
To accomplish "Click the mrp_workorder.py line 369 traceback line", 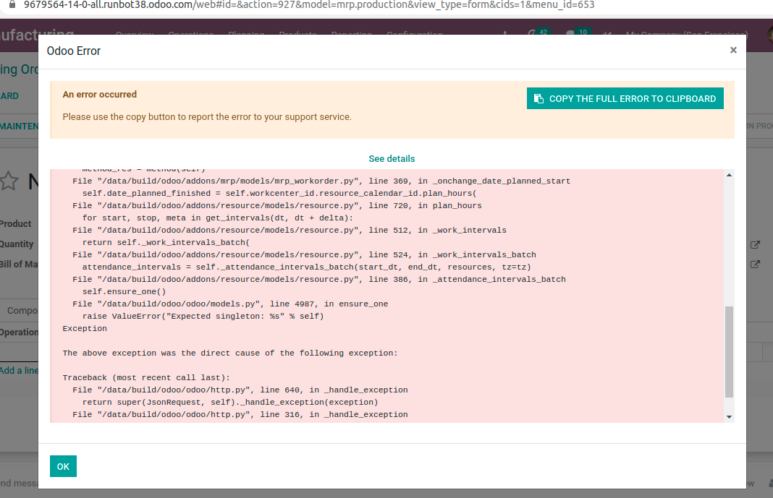I will point(321,181).
